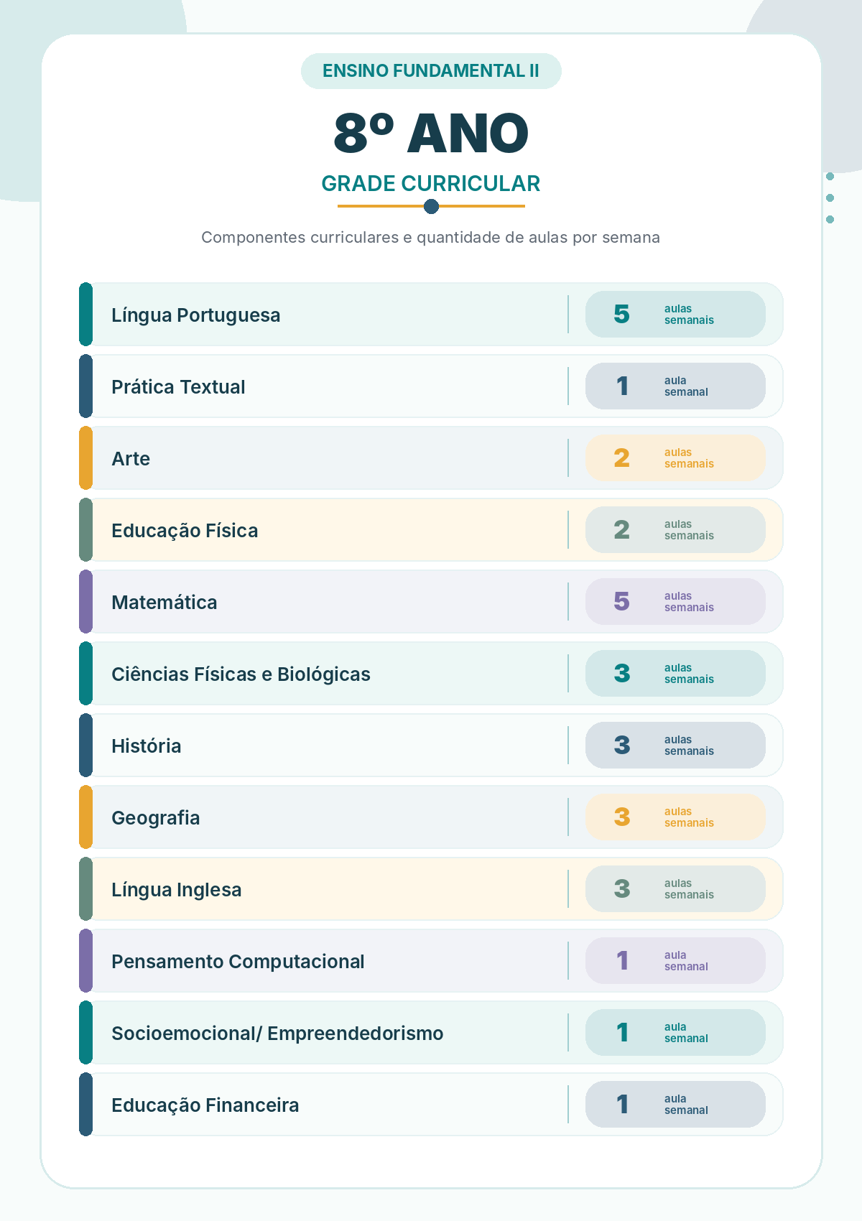Screen dimensions: 862x1221
Task: Click the teal bar beside Ciências Físicas e Biológicas
Action: coord(85,674)
